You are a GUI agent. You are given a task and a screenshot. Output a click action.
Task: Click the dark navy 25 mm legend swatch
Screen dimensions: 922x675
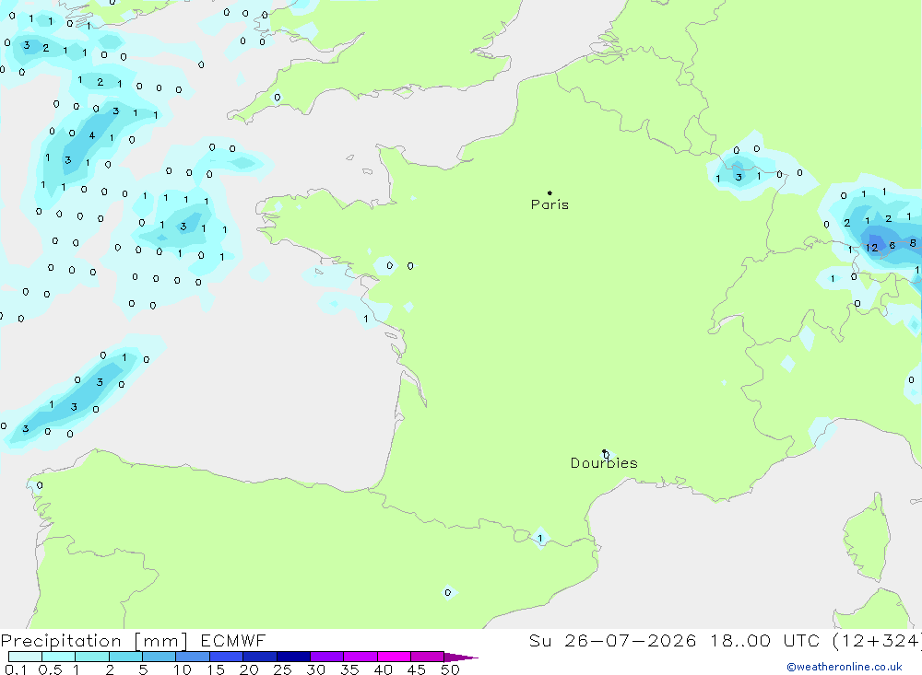tap(293, 657)
